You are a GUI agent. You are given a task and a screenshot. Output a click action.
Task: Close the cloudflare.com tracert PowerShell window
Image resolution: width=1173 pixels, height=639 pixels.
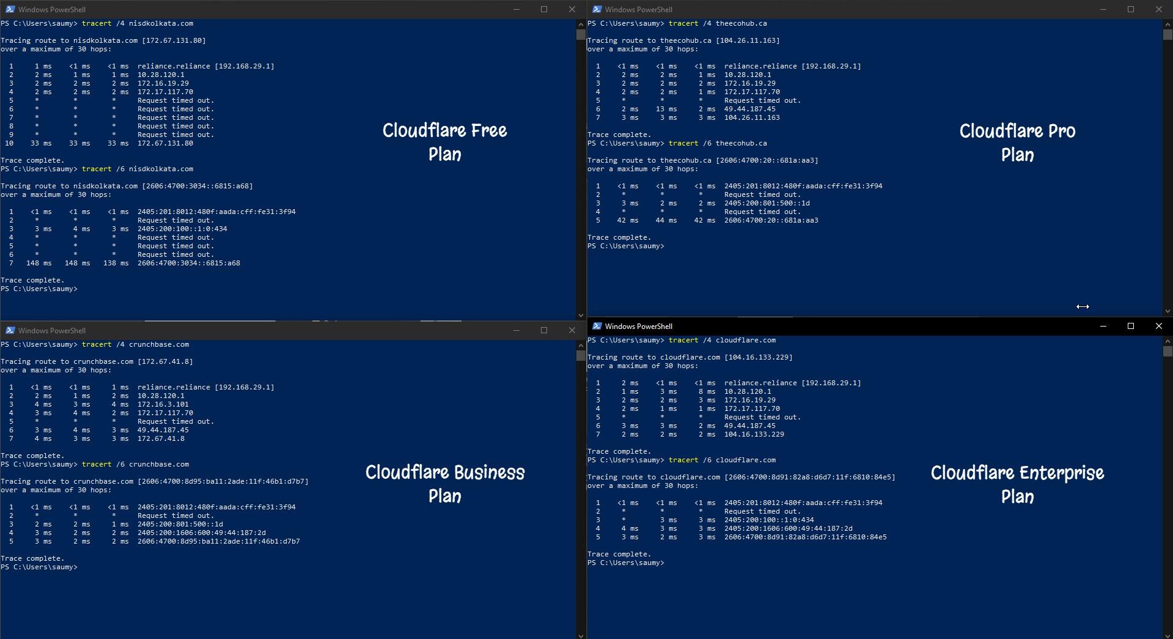click(1158, 326)
